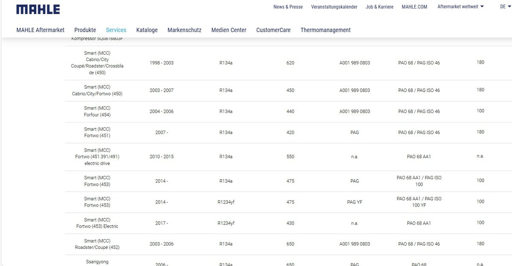Open Thermomanagement navigation item
The width and height of the screenshot is (512, 266).
(325, 30)
